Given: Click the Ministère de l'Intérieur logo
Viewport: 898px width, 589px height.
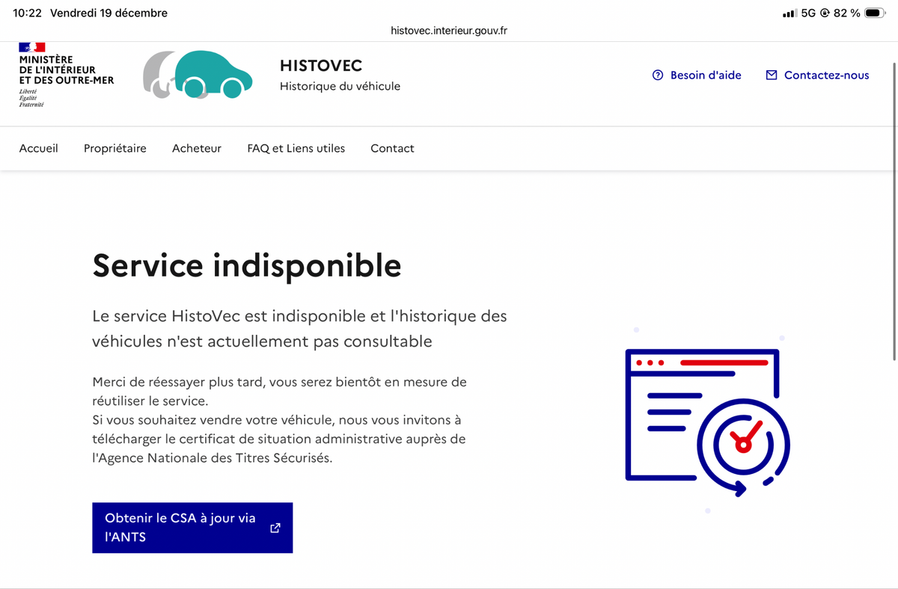Looking at the screenshot, I should point(66,75).
